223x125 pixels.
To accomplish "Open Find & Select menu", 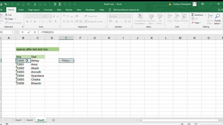I will [x=217, y=19].
